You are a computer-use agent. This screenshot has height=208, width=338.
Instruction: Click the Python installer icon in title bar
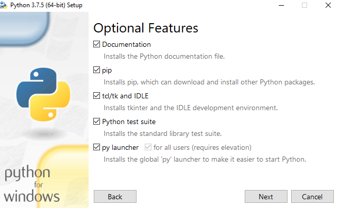4,5
